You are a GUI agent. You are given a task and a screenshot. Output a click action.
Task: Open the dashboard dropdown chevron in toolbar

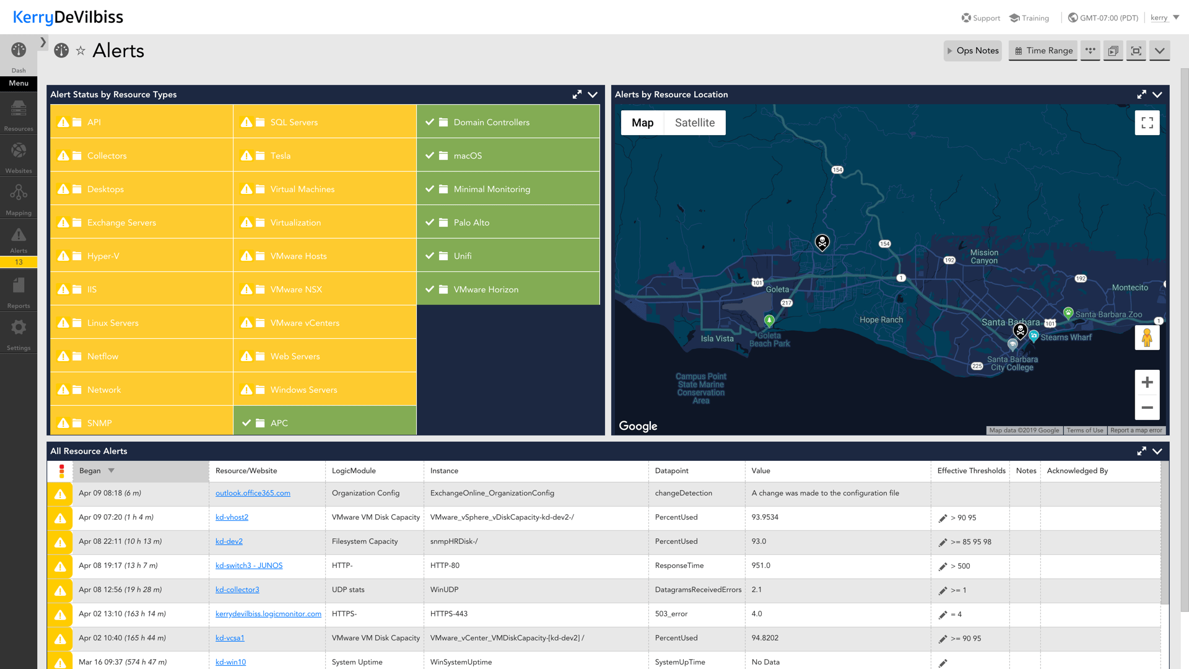click(x=1159, y=51)
